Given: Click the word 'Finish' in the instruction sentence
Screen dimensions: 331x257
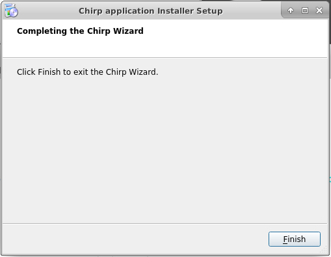Looking at the screenshot, I should [49, 72].
